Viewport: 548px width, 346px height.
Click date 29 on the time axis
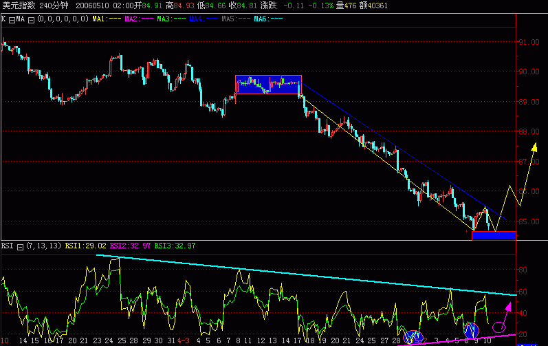146,340
